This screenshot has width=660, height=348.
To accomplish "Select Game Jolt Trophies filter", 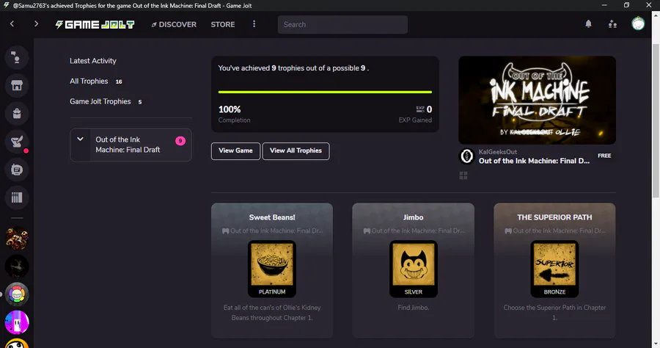I will coord(106,101).
